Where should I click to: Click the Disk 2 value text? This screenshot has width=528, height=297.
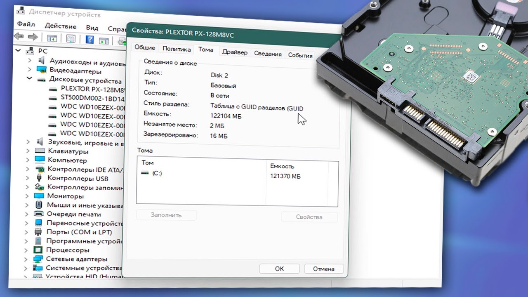(x=219, y=75)
